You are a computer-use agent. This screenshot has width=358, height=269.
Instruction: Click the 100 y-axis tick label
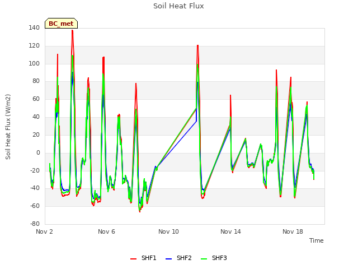click(x=34, y=63)
